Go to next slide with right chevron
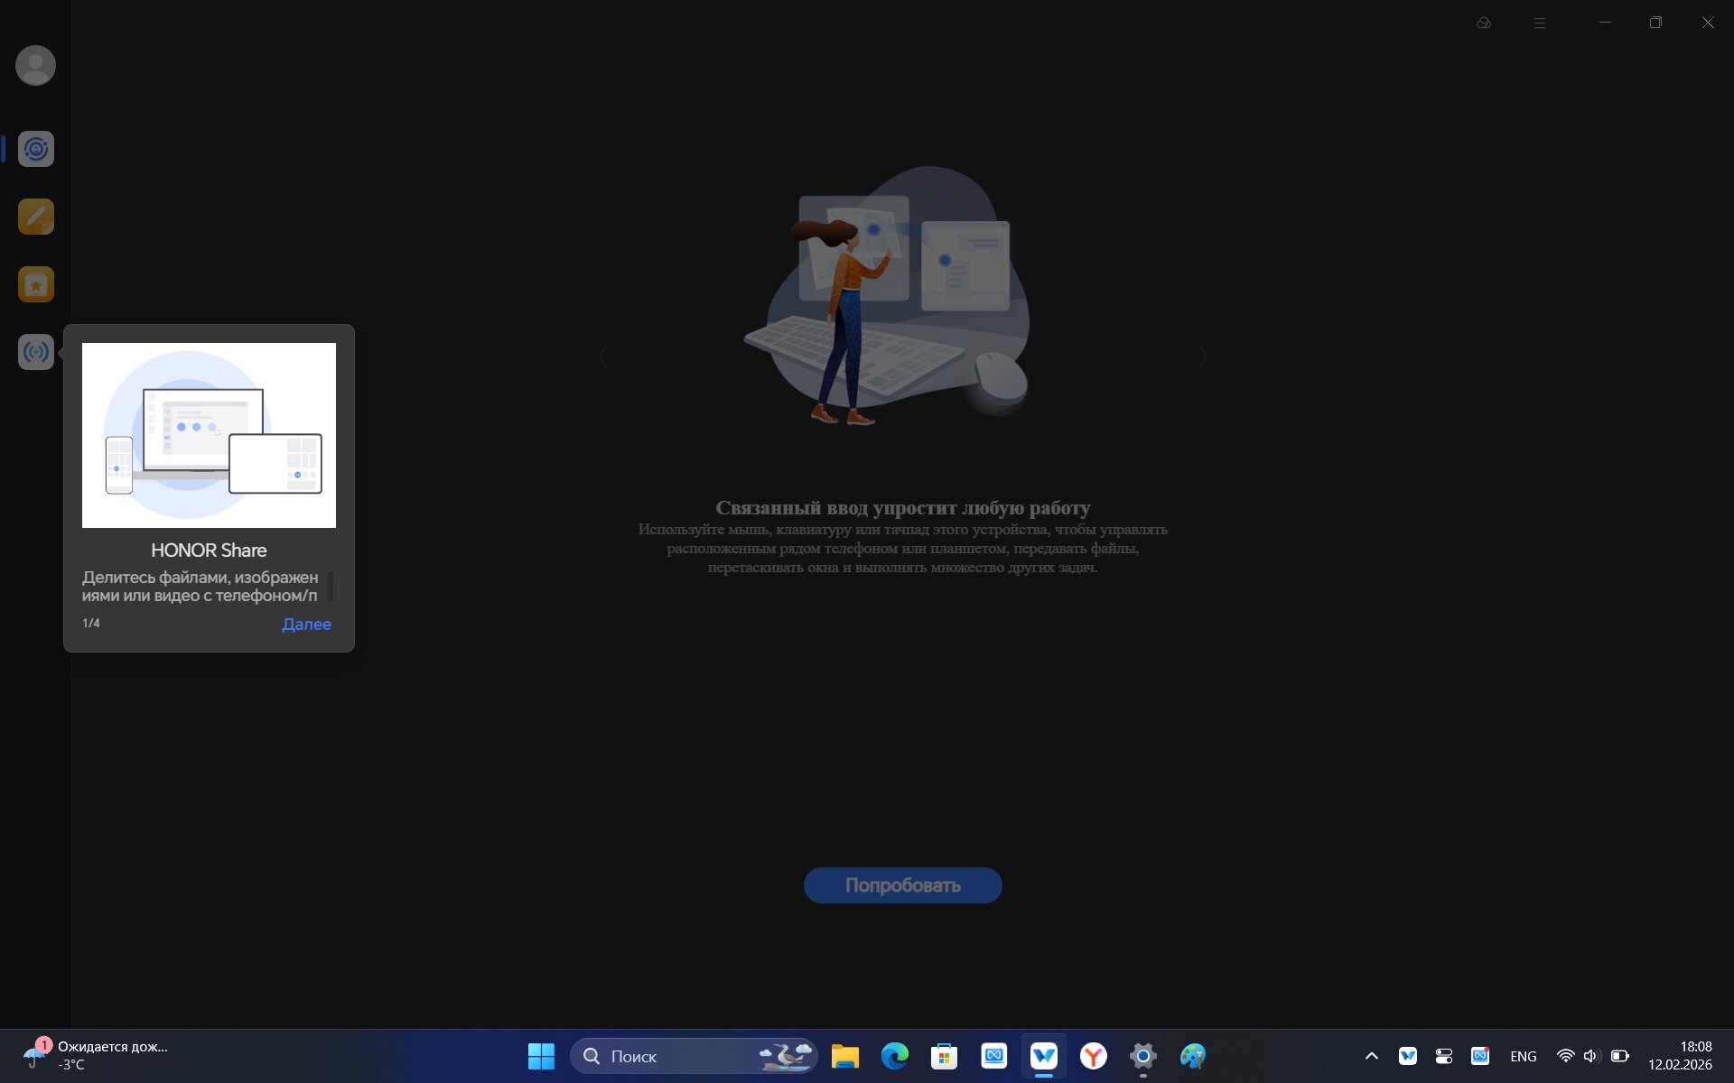Image resolution: width=1734 pixels, height=1083 pixels. pos(1203,356)
